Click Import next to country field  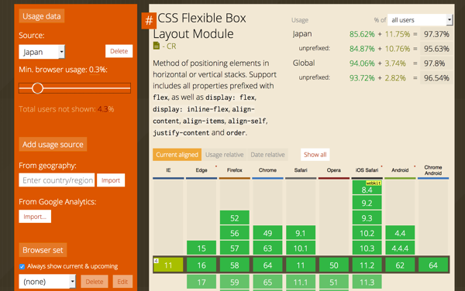point(111,180)
